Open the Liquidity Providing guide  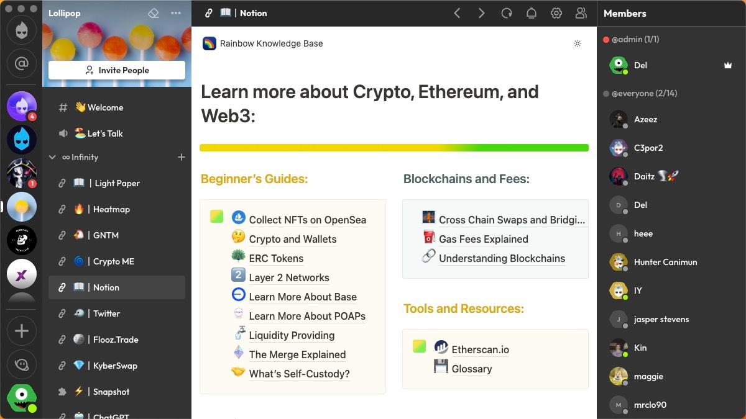coord(292,335)
